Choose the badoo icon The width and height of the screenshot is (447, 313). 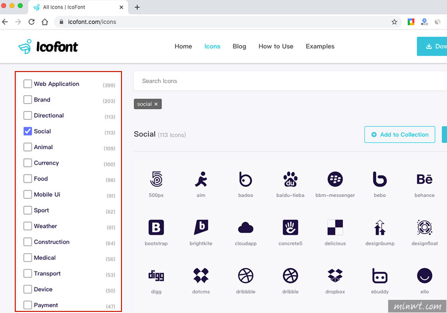[x=246, y=179]
